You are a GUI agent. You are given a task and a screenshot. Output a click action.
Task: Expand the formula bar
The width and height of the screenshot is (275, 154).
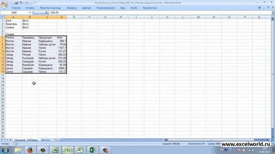273,12
